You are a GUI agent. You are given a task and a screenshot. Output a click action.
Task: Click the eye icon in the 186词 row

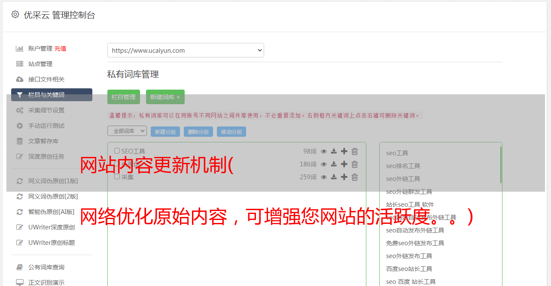pos(324,164)
